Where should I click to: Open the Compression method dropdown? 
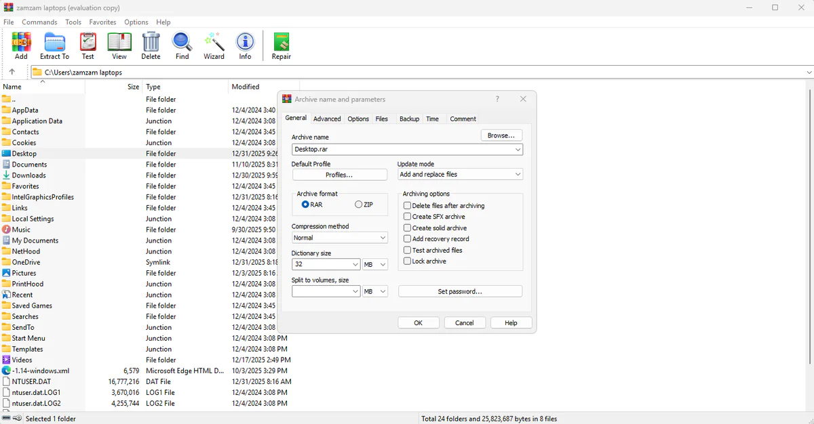coord(339,237)
